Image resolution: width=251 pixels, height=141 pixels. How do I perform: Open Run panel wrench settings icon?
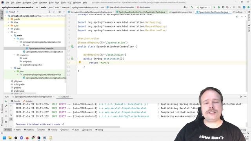[x=6, y=106]
